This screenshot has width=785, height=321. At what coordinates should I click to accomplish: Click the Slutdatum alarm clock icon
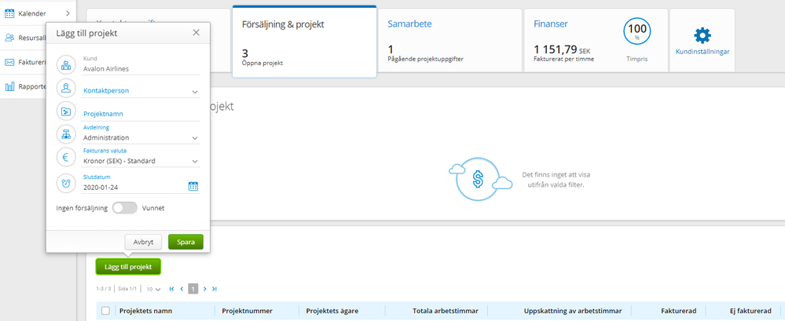coord(66,184)
